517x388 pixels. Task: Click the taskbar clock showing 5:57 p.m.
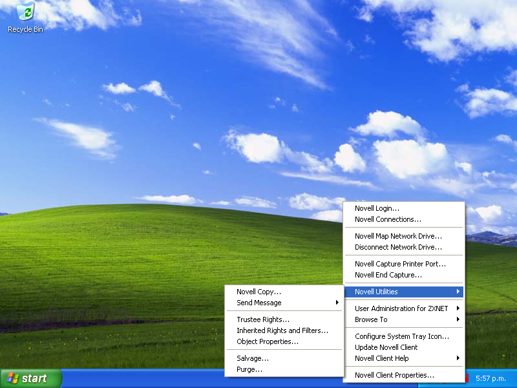pyautogui.click(x=491, y=378)
